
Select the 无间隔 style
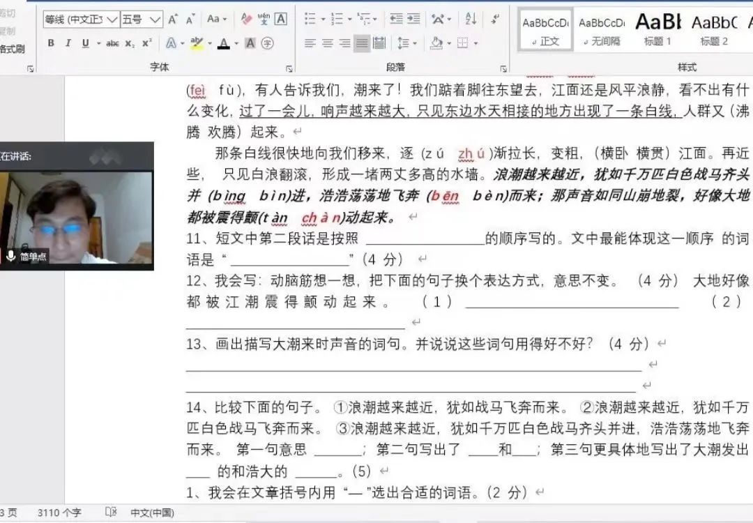click(x=602, y=30)
